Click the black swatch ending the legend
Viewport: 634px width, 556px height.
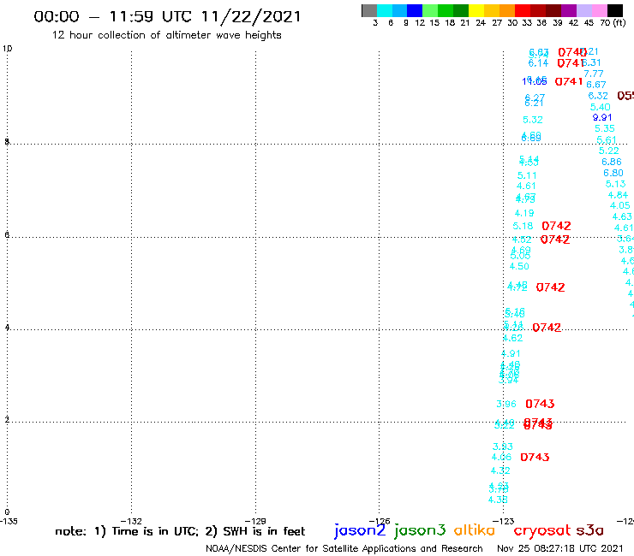click(x=614, y=10)
